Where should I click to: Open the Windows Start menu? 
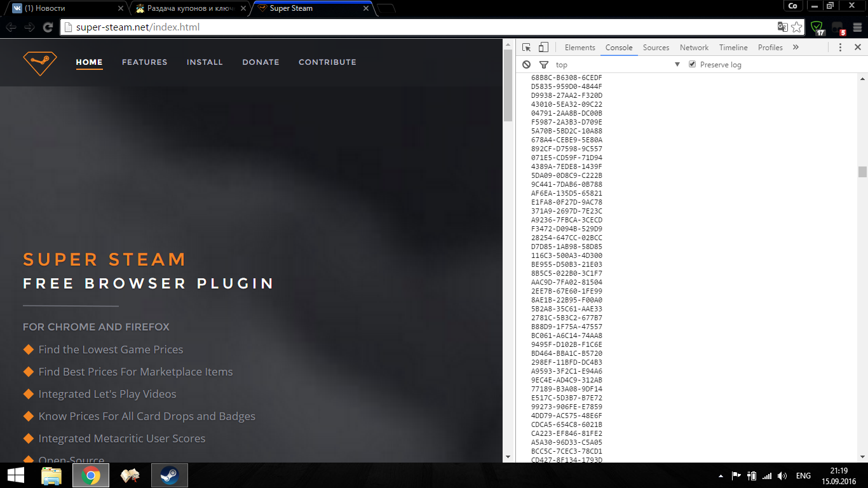coord(16,475)
